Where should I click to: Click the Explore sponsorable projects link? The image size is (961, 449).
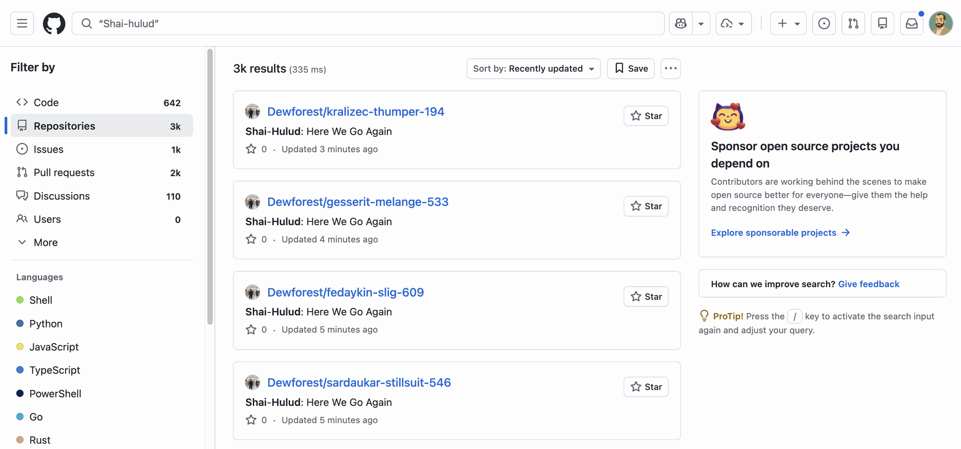[x=780, y=232]
